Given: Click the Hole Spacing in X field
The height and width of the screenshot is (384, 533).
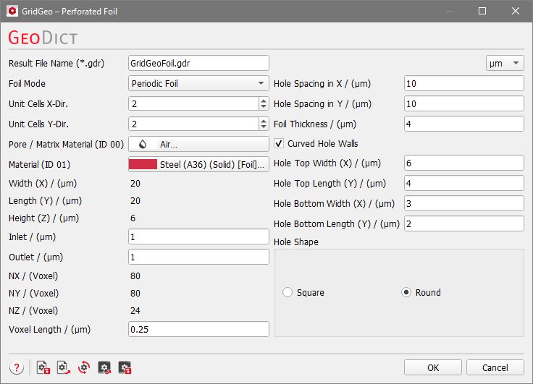Looking at the screenshot, I should coord(464,83).
